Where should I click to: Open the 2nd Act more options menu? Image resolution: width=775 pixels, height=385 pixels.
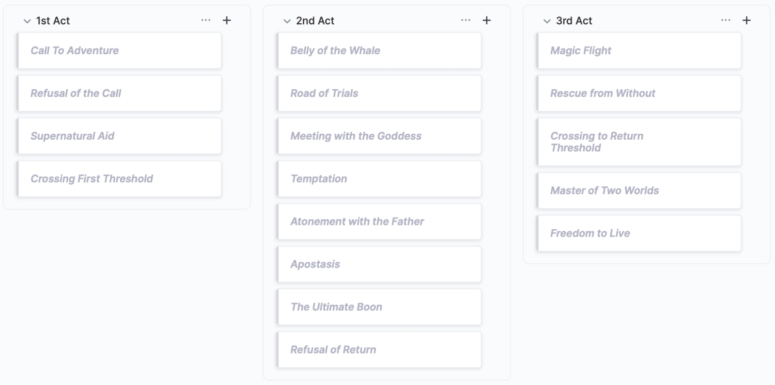(x=465, y=20)
